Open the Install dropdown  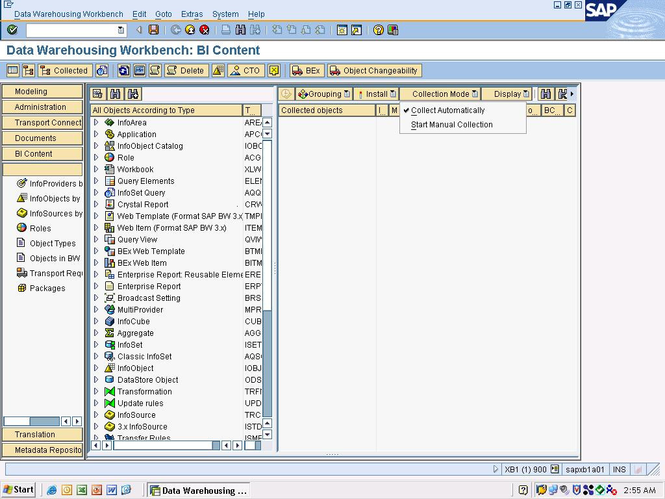pyautogui.click(x=376, y=94)
